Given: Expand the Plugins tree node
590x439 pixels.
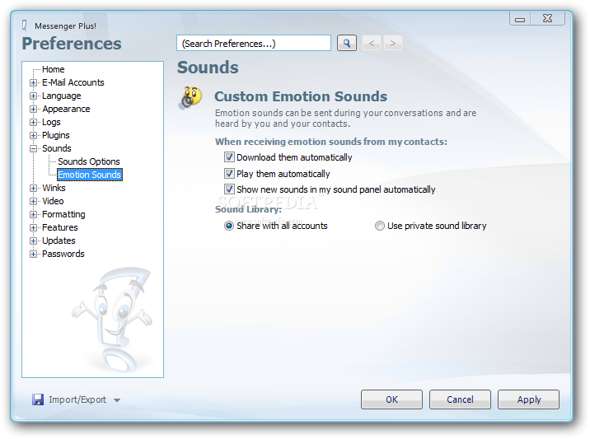Looking at the screenshot, I should coord(34,135).
